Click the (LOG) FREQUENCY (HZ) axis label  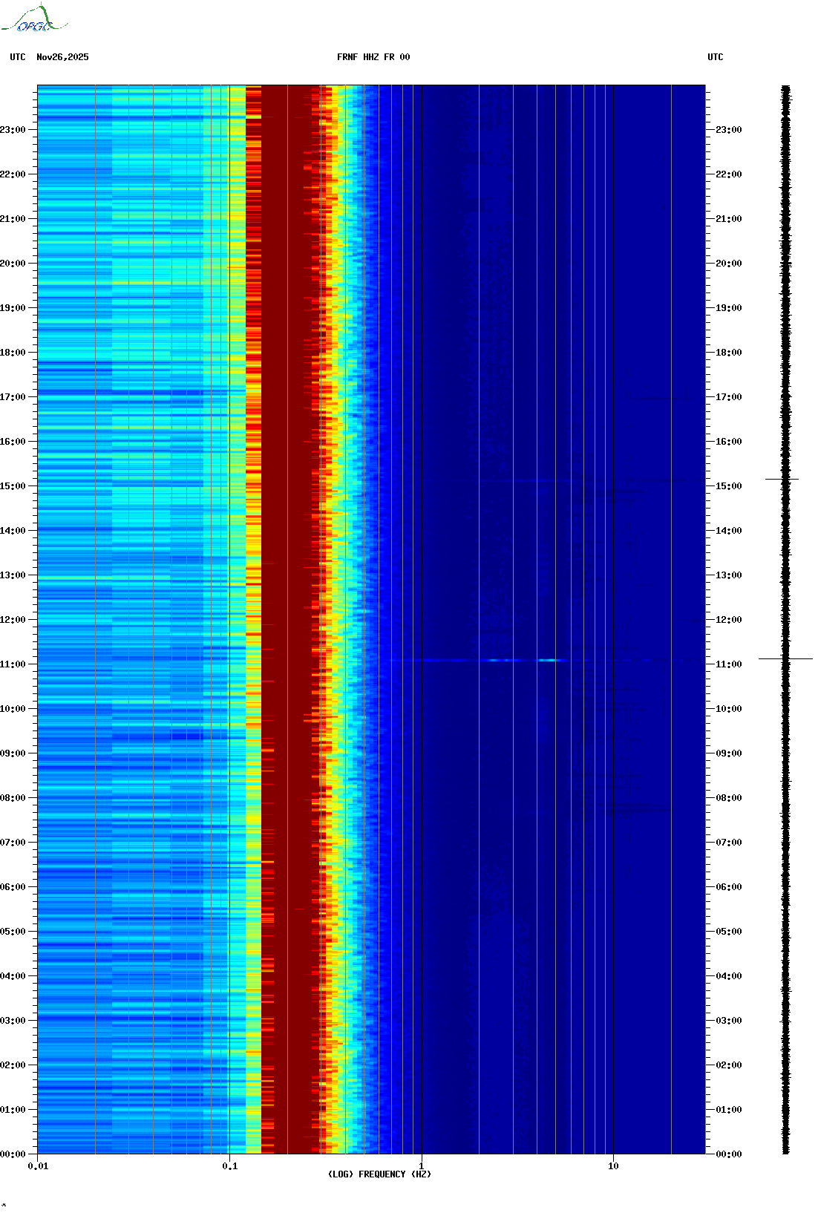[379, 1174]
